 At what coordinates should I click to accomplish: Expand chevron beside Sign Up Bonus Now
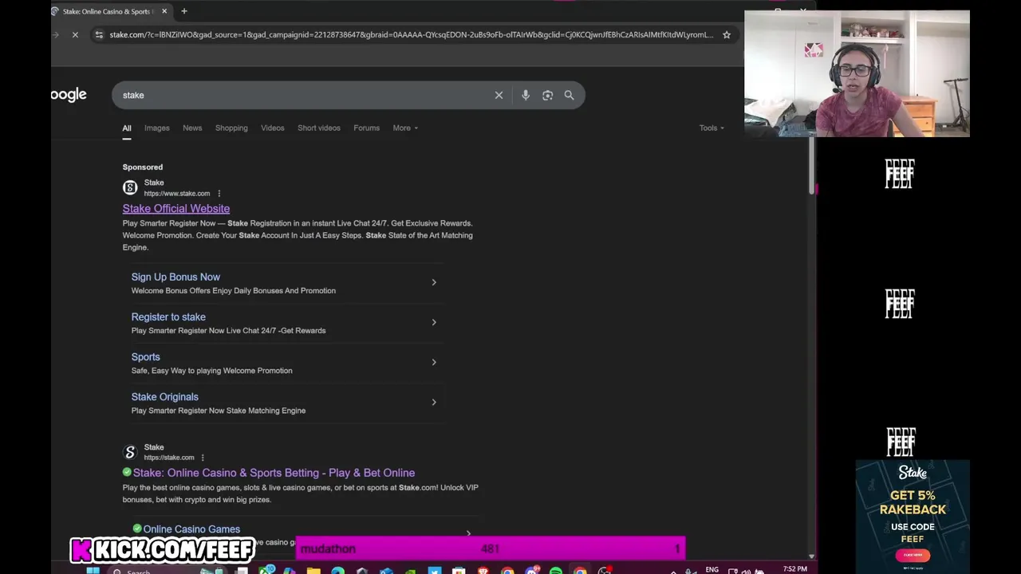(x=434, y=282)
